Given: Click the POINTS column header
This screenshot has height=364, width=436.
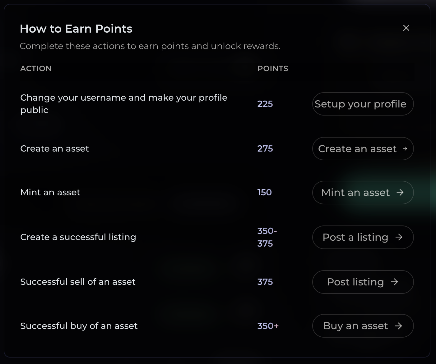Looking at the screenshot, I should coord(273,69).
